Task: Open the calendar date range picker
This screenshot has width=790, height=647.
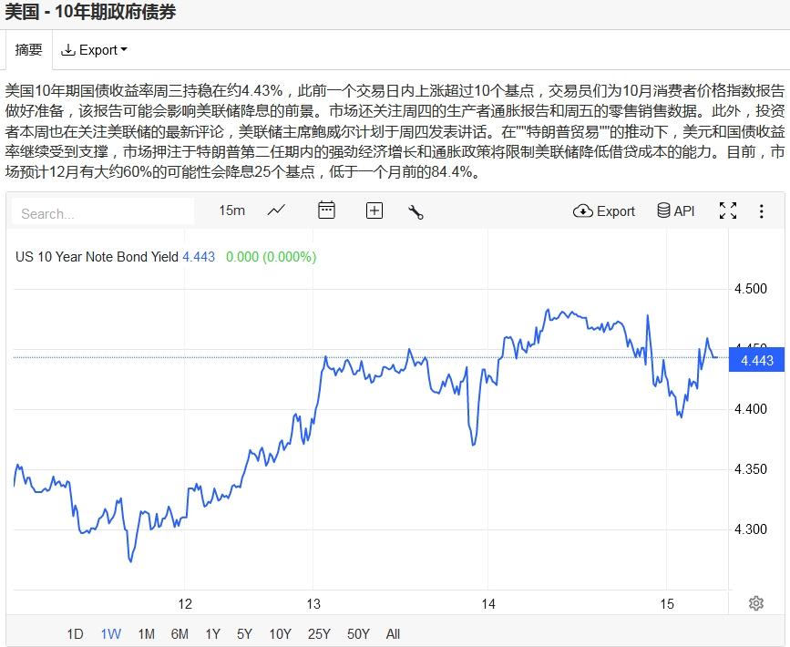Action: click(326, 211)
